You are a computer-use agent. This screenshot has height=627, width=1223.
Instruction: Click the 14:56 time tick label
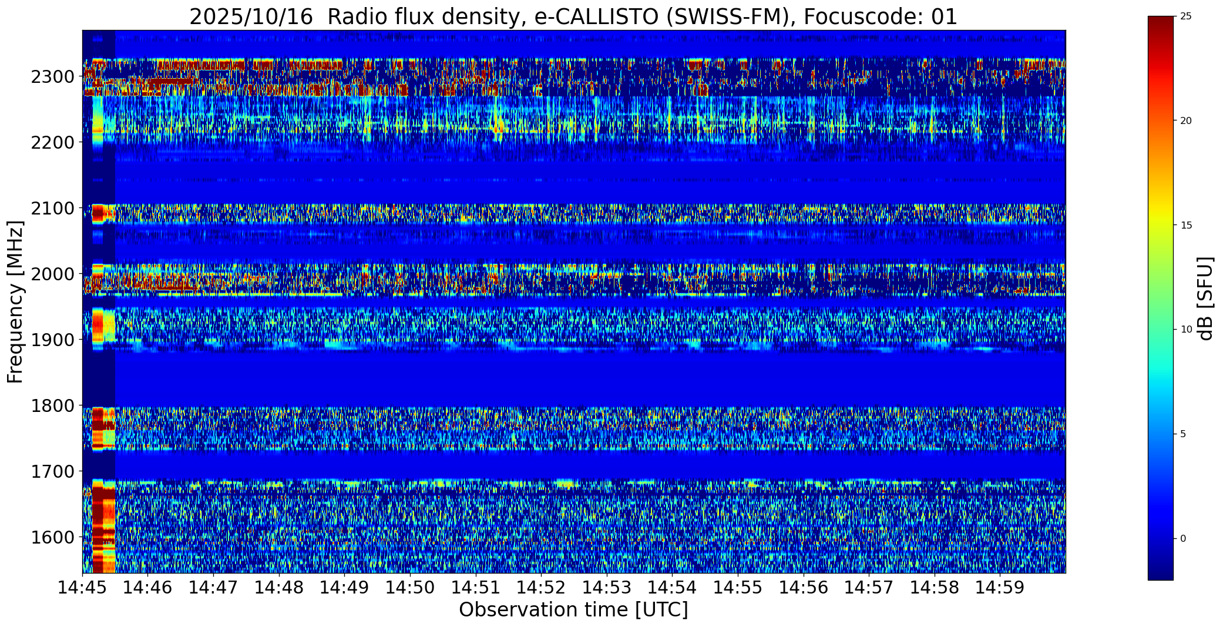[x=804, y=587]
